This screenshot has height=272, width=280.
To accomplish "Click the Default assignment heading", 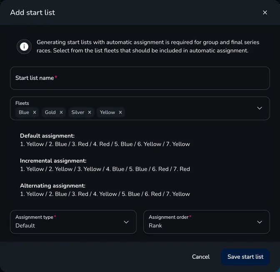I will pos(47,136).
